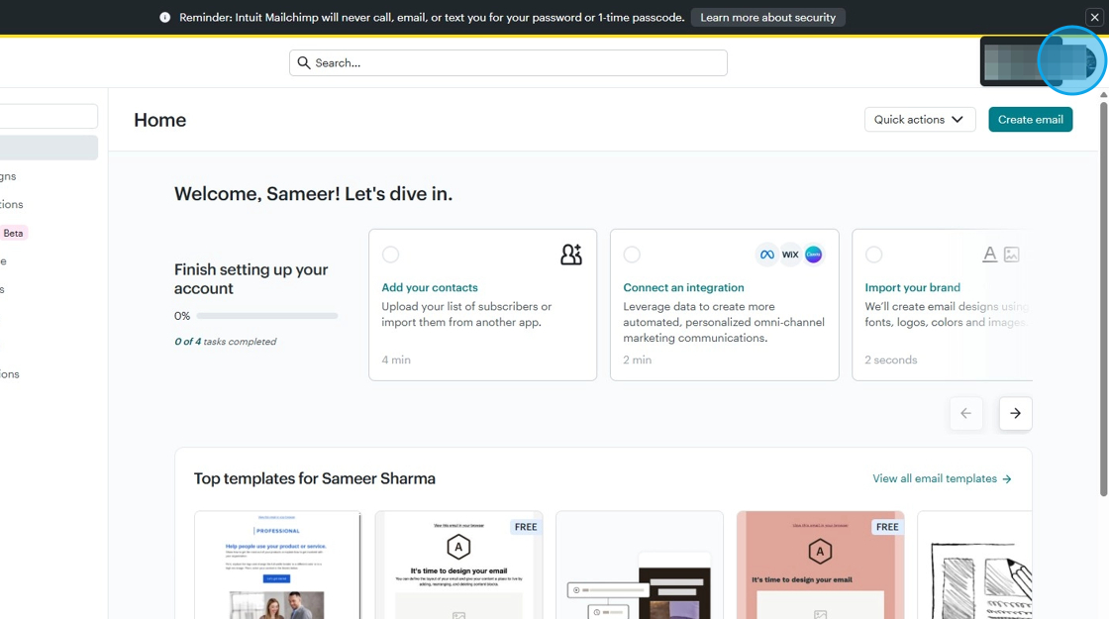Close the security reminder banner
Image resolution: width=1109 pixels, height=619 pixels.
point(1094,18)
